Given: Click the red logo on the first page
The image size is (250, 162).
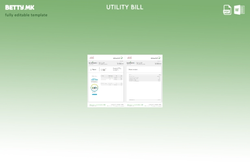Looking at the screenshot, I should coord(92,58).
